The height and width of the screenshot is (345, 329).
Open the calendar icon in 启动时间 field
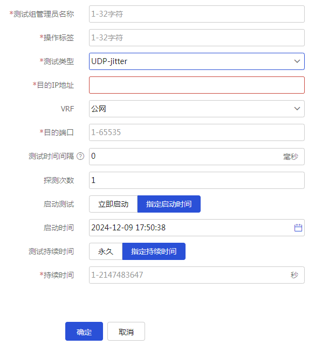[x=298, y=228]
